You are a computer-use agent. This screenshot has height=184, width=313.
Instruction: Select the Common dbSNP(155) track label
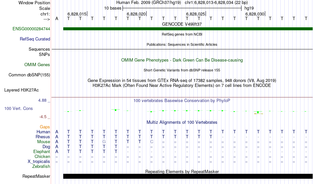(29, 75)
